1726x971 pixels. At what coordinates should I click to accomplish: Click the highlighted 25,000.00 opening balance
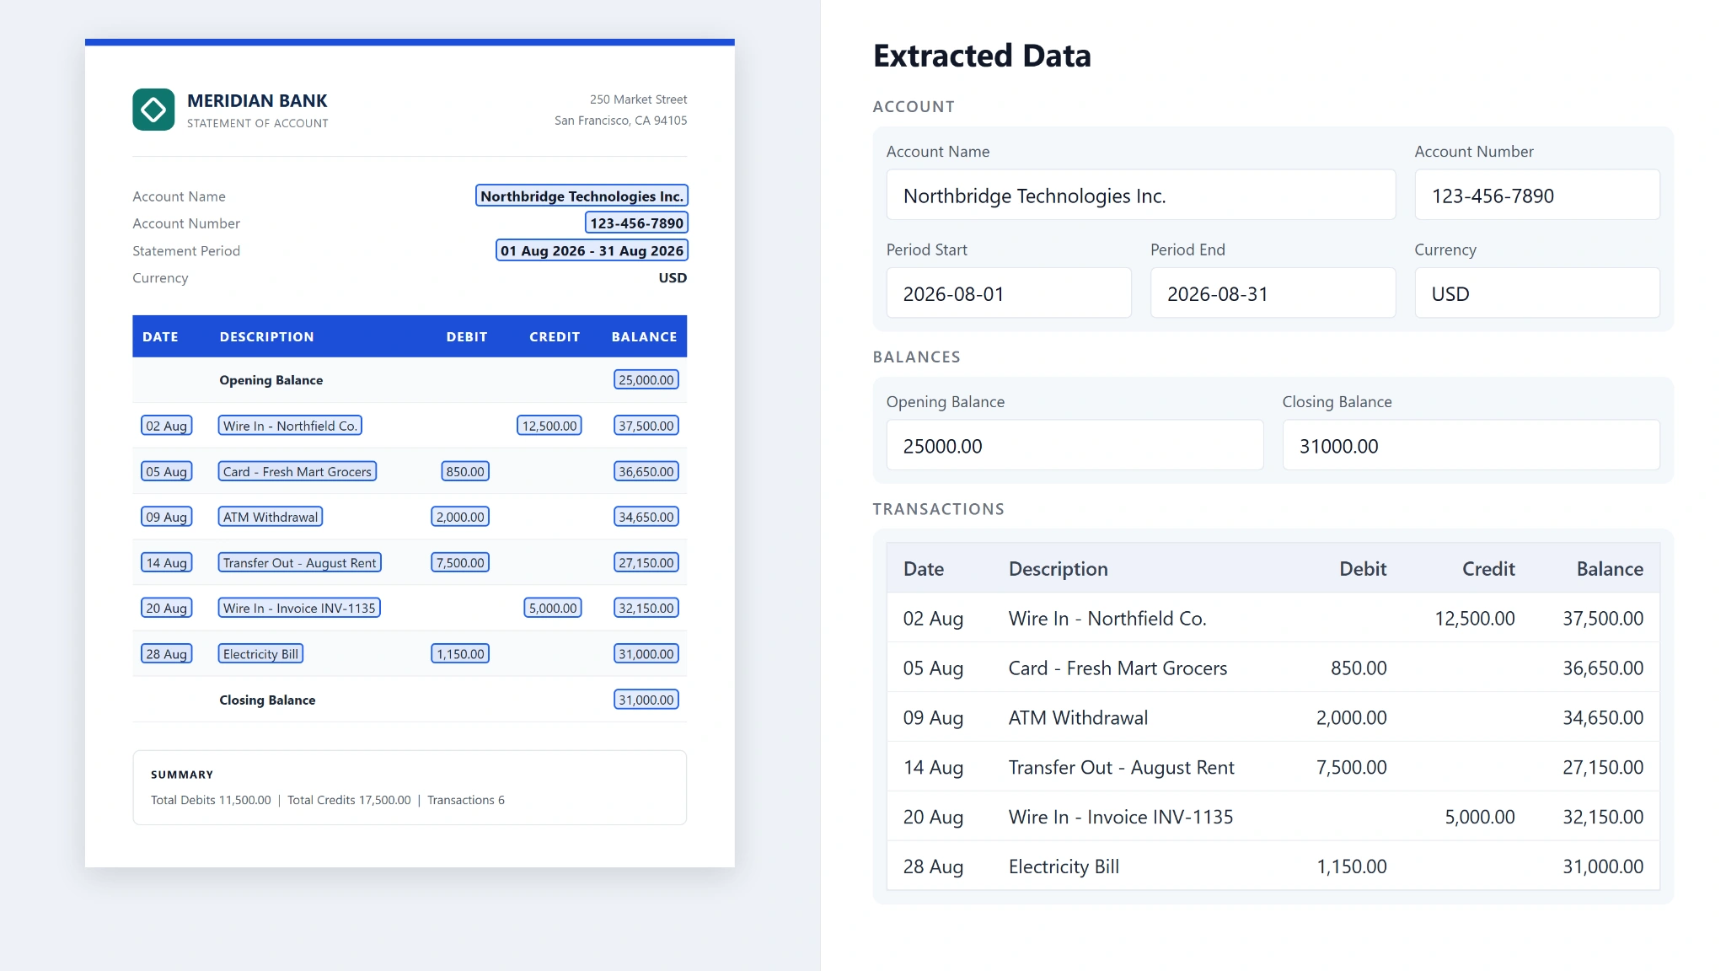(x=646, y=380)
